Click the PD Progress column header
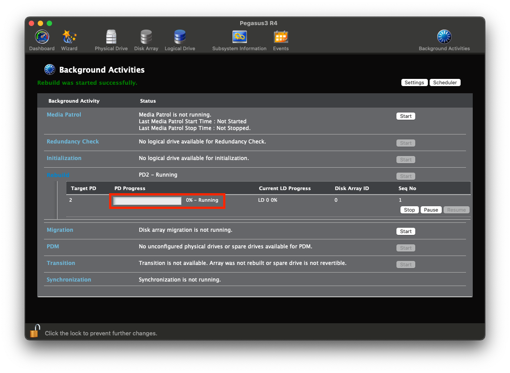This screenshot has width=510, height=373. [130, 188]
